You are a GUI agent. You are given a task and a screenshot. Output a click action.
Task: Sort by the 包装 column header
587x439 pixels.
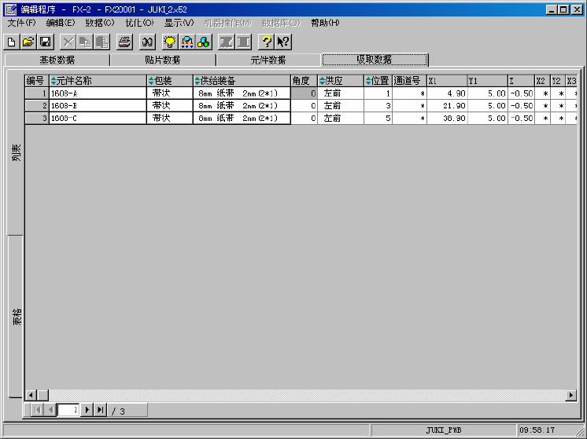point(170,81)
